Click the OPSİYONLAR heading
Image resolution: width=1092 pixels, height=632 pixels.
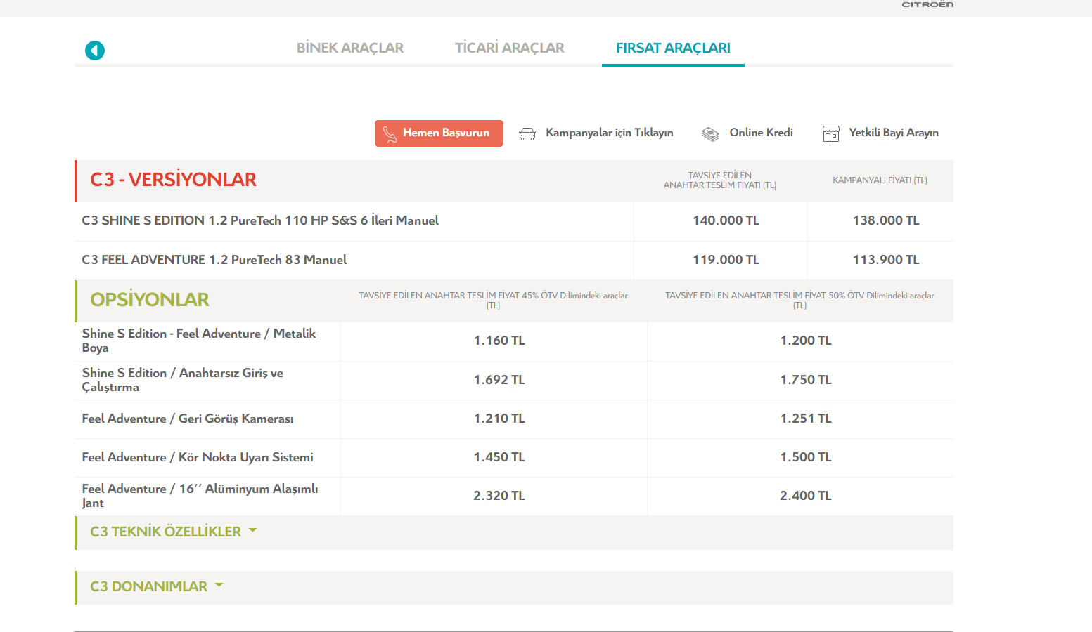pos(150,300)
